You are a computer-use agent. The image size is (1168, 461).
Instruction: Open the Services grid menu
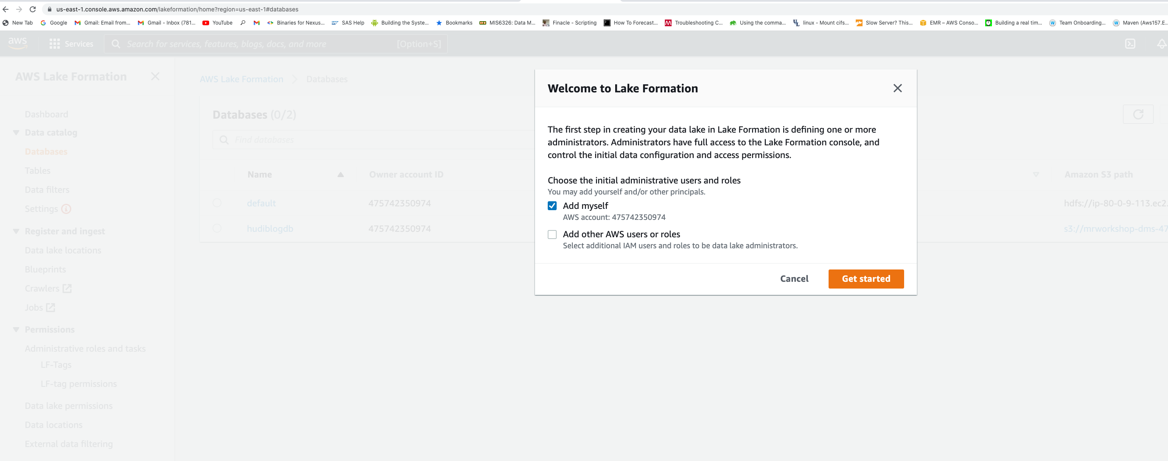(x=54, y=44)
